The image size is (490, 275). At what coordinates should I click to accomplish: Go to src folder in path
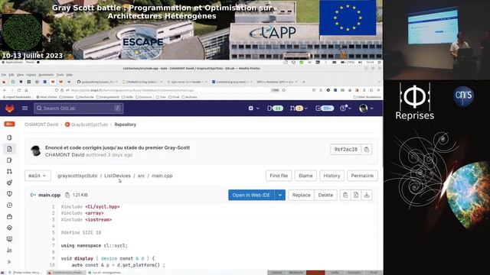point(141,176)
